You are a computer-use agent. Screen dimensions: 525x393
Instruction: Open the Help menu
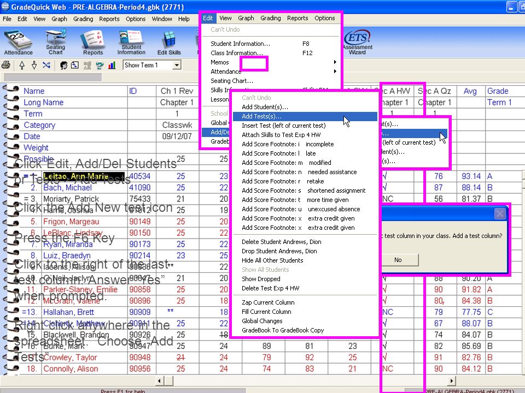(184, 19)
